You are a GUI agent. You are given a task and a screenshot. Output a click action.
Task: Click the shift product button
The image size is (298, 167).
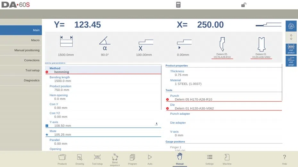pos(291,49)
